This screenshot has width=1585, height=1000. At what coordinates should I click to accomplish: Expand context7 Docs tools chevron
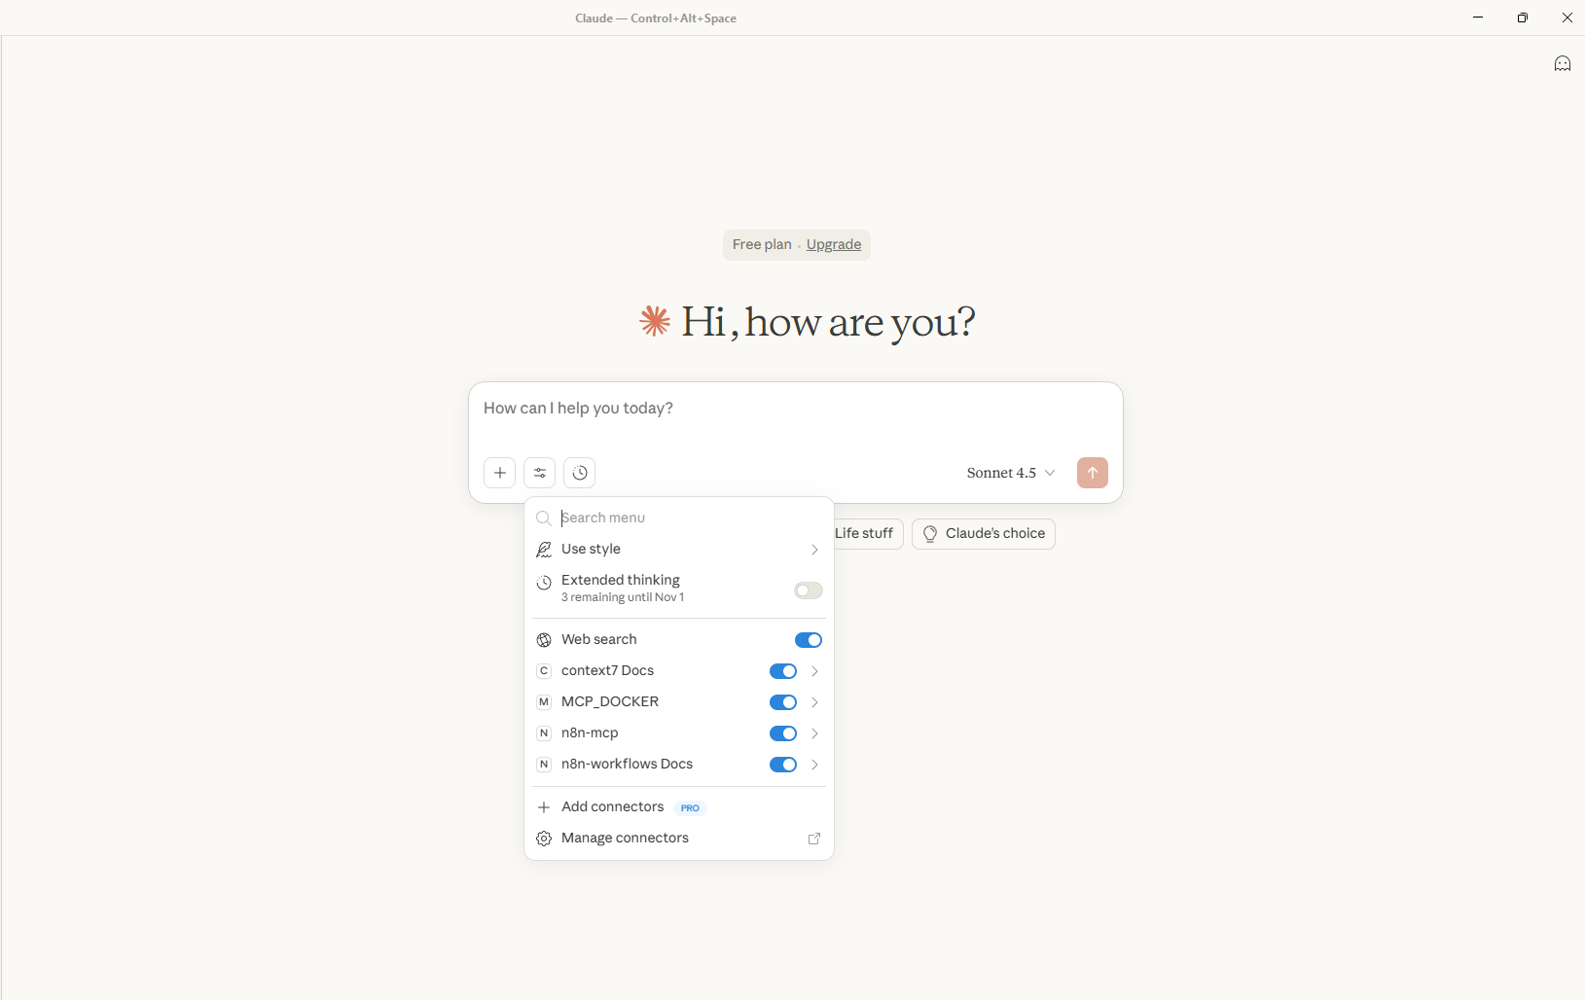(814, 671)
